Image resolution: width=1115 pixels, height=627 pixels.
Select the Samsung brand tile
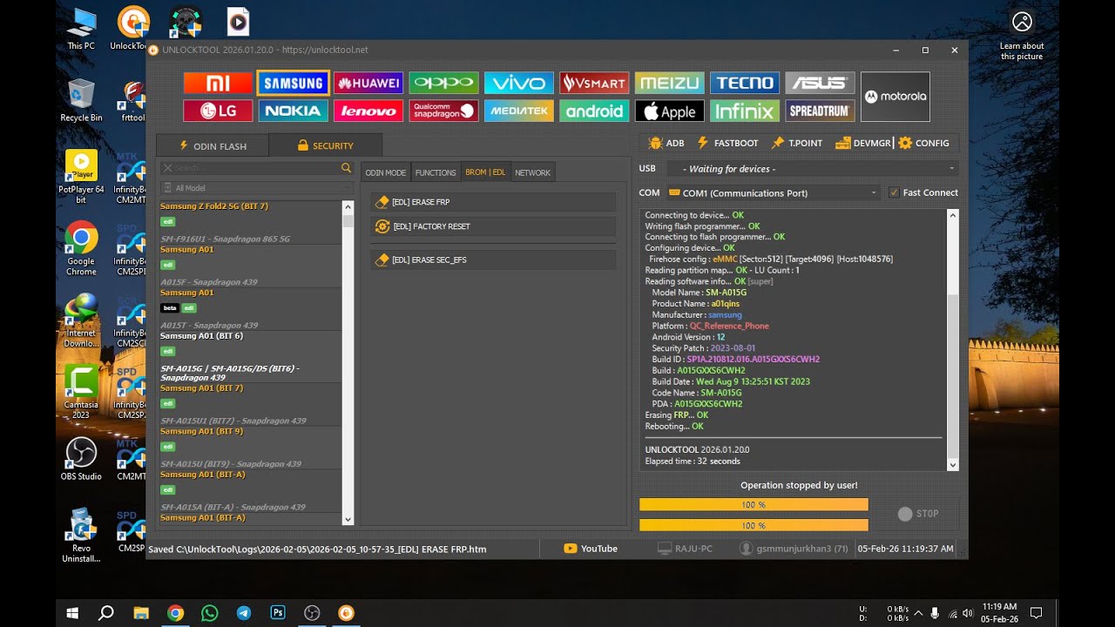point(293,84)
